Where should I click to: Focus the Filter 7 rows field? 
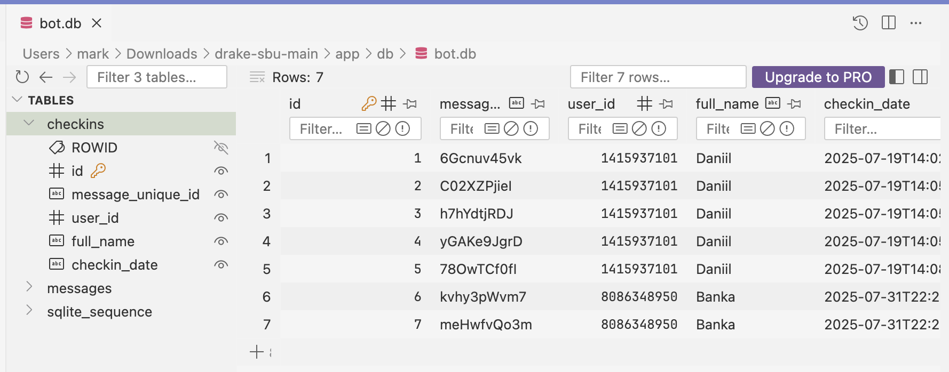658,77
